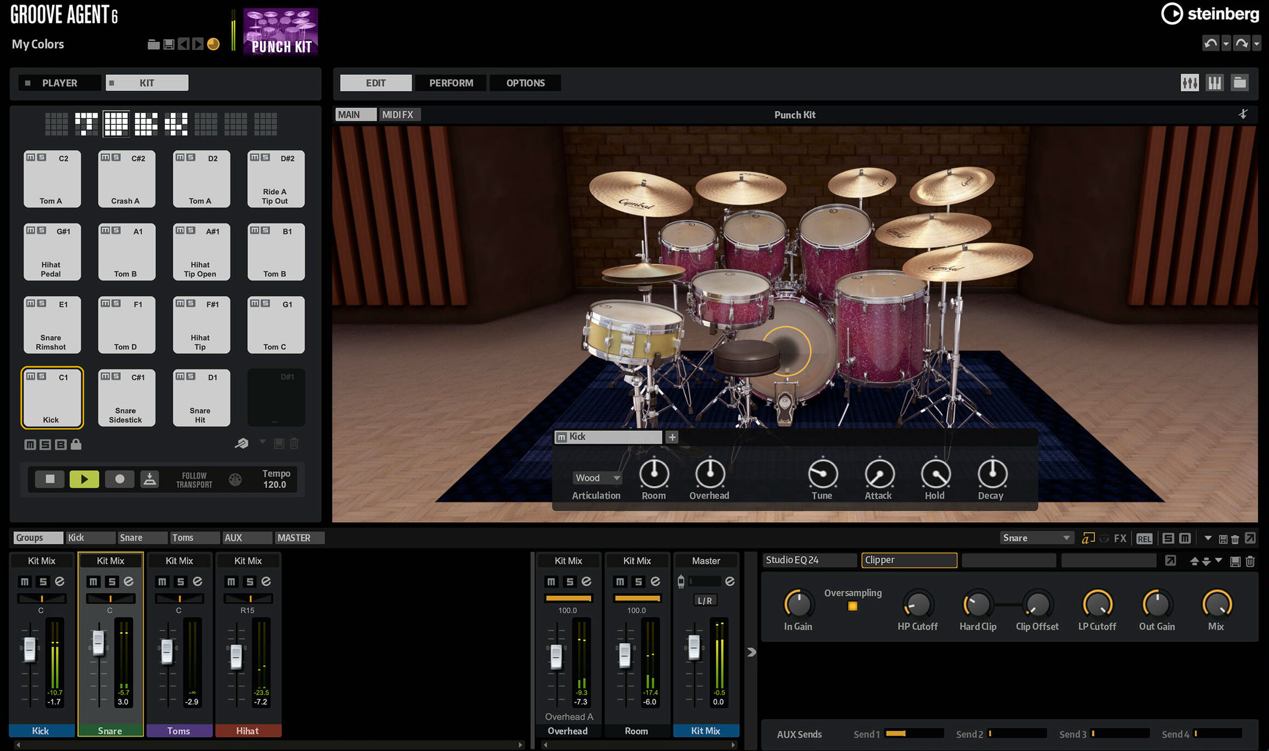Viewport: 1269px width, 751px height.
Task: Show the mixer view icon
Action: tap(1189, 83)
